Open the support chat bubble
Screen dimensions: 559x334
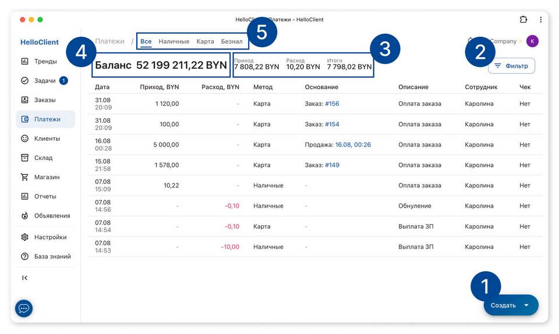pos(24,308)
